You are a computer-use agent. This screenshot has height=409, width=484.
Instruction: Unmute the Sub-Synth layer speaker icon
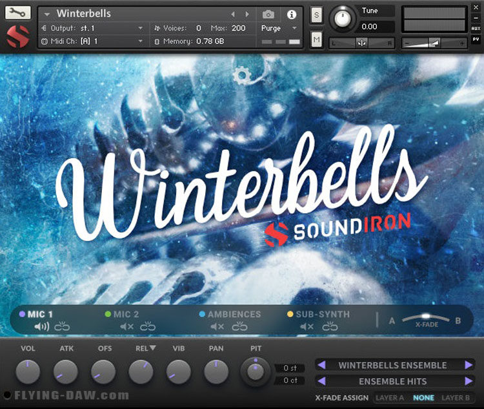point(307,326)
